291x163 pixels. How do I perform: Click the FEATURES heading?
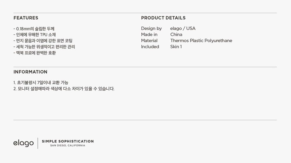[x=26, y=18]
